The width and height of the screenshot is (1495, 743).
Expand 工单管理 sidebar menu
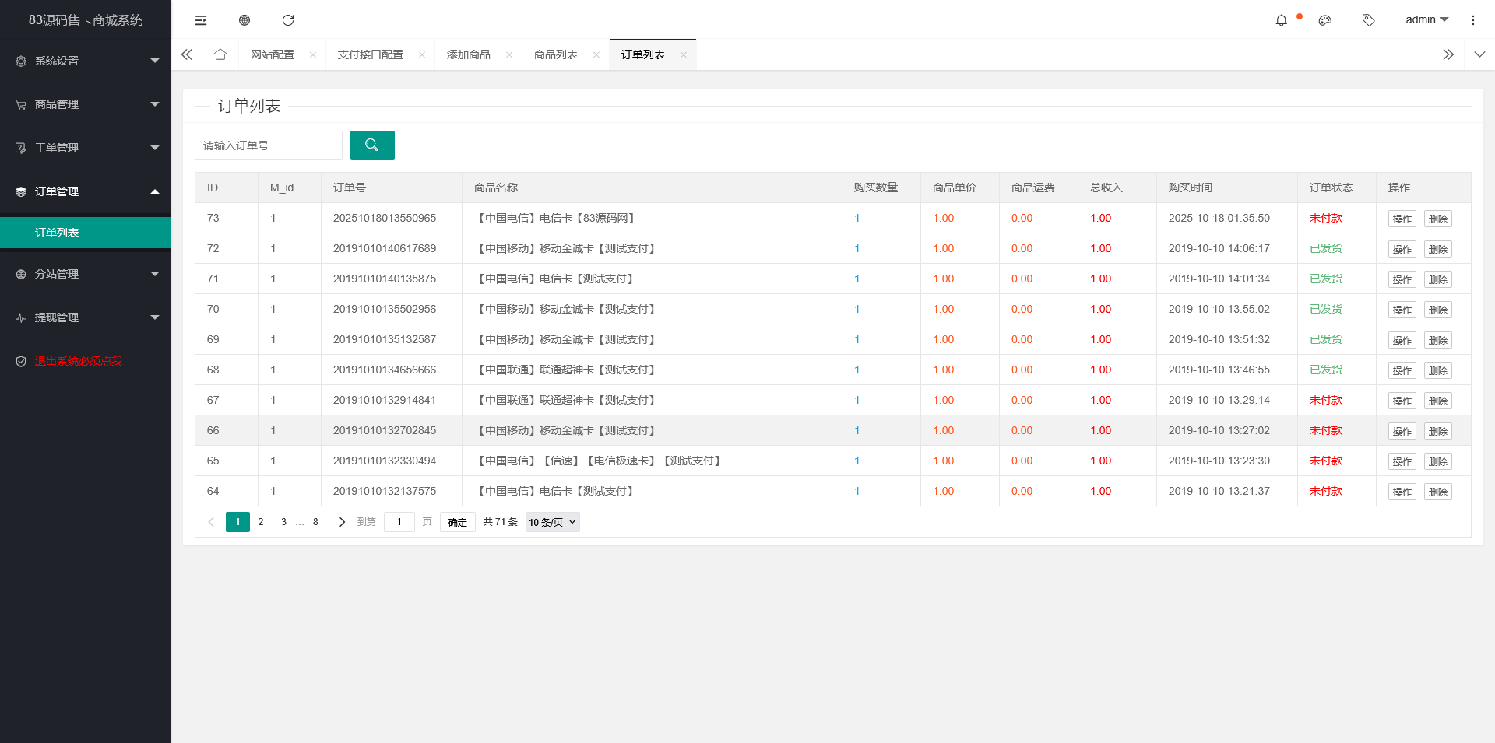pos(86,148)
